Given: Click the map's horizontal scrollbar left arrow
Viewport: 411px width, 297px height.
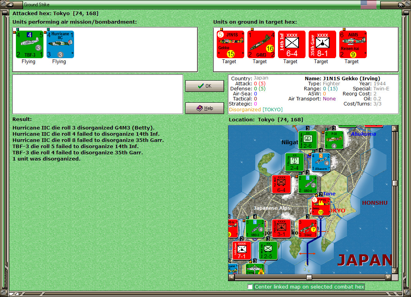Looking at the screenshot, I should 231,277.
